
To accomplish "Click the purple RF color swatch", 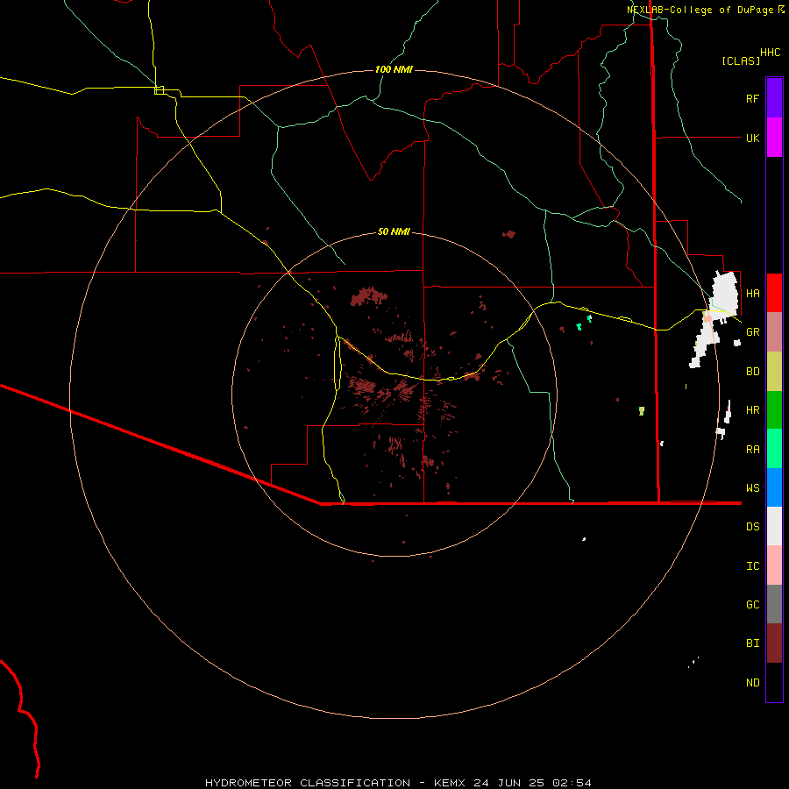I will coord(774,98).
